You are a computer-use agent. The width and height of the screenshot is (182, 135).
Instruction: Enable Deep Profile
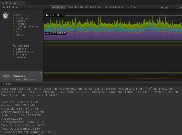pyautogui.click(x=75, y=7)
